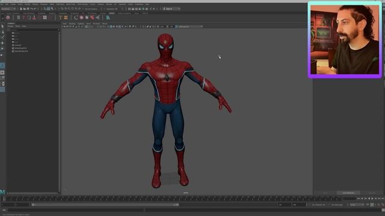Open the Script Editor icon at bottom right
Viewport: 385px width, 216px height.
coord(383,210)
